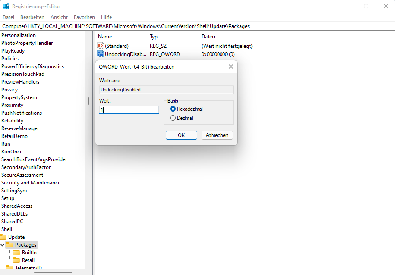Select the Run key
Viewport: 395px width, 275px height.
tap(6, 144)
